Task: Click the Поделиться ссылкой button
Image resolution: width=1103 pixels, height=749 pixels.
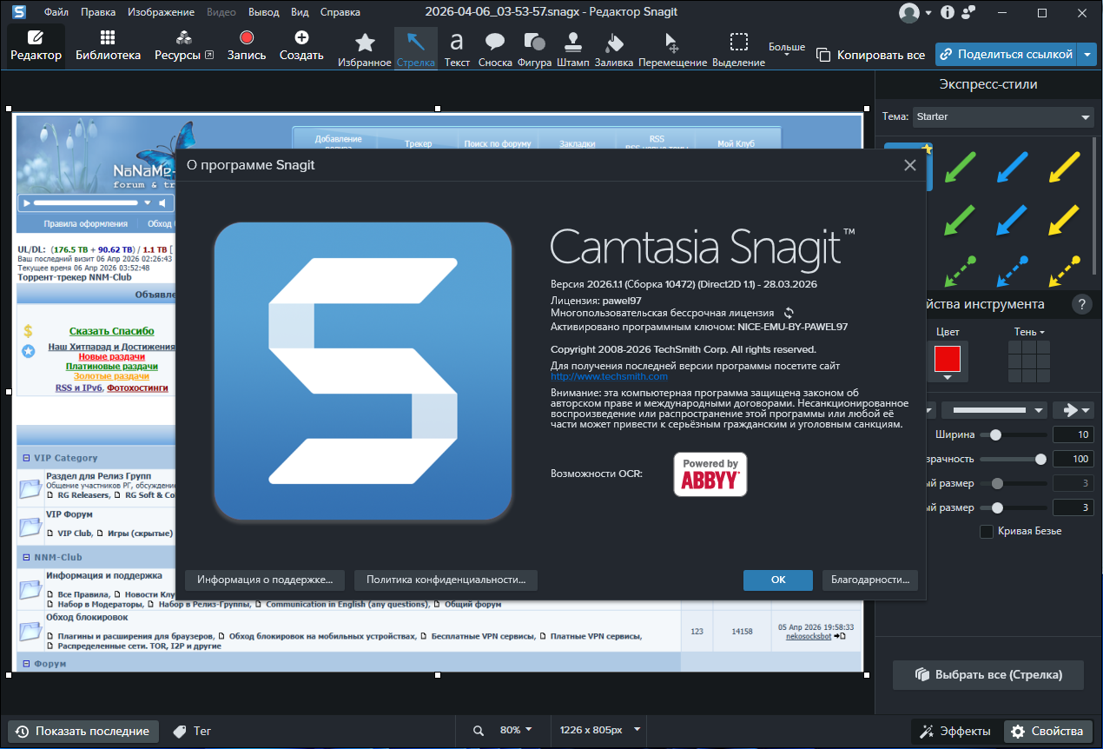Action: [1006, 54]
